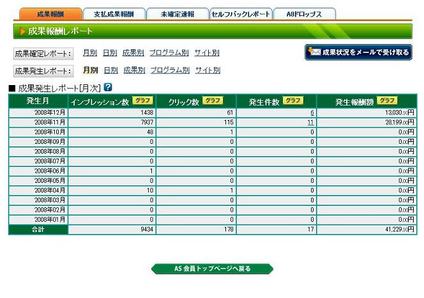
Task: Click 成果状況をメールで受け取る button
Action: click(x=358, y=52)
